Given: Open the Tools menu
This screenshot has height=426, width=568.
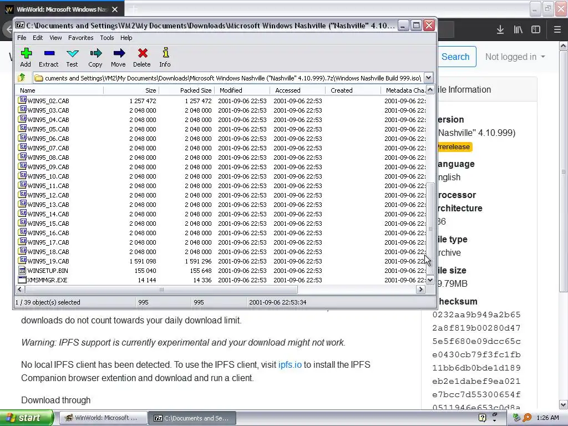Looking at the screenshot, I should [107, 38].
